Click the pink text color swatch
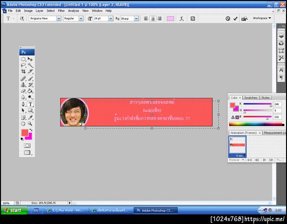 (x=170, y=19)
